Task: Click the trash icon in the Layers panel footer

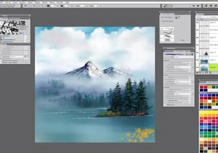Action: point(210,73)
